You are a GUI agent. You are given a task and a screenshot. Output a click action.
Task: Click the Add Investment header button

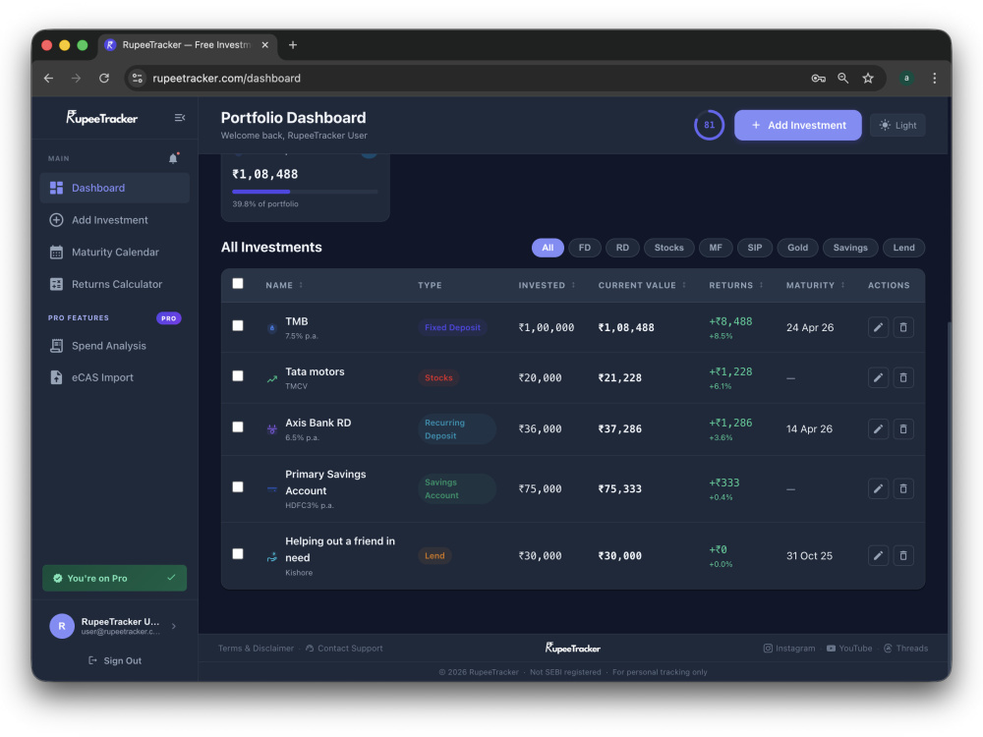tap(797, 126)
